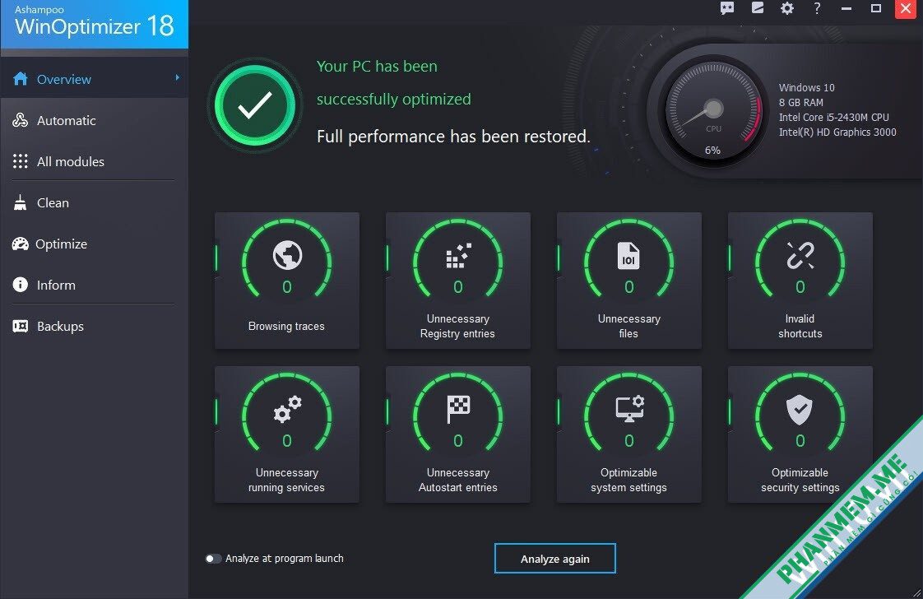Open the help question mark
The height and width of the screenshot is (599, 923).
pos(817,8)
